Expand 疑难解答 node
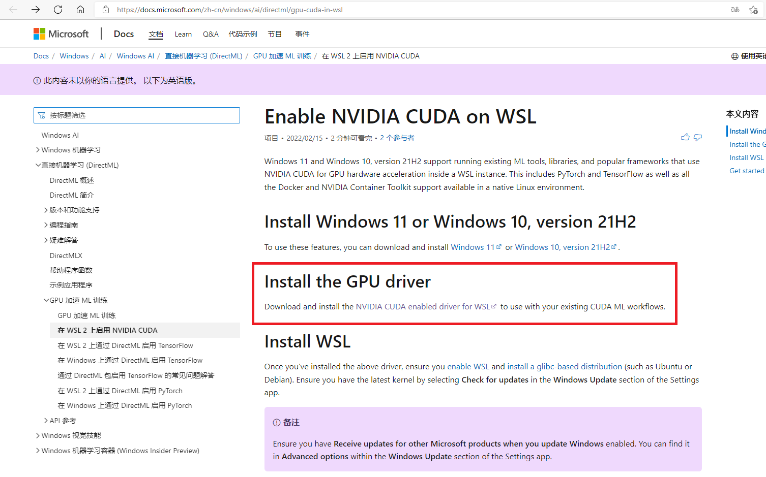The image size is (766, 477). click(46, 240)
